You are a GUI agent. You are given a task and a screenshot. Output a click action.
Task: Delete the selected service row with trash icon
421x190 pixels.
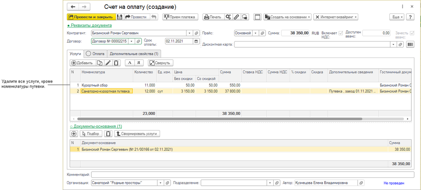coord(116,63)
